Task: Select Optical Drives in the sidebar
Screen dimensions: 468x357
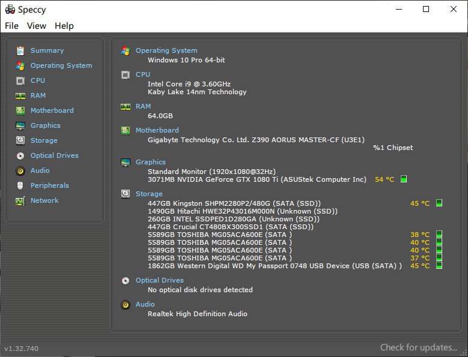Action: click(x=55, y=155)
